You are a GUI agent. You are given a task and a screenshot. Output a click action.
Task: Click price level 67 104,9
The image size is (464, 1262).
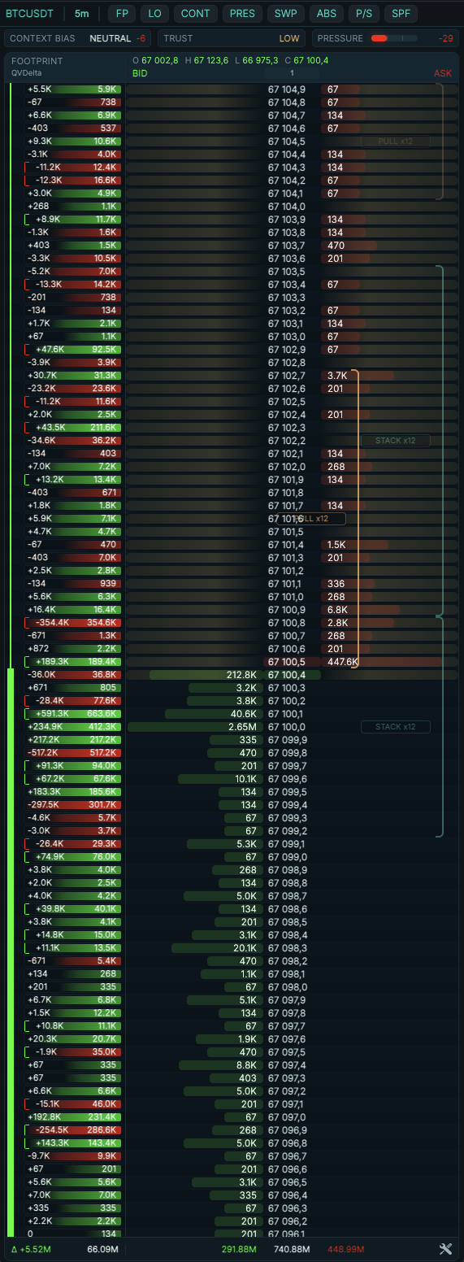(x=287, y=89)
